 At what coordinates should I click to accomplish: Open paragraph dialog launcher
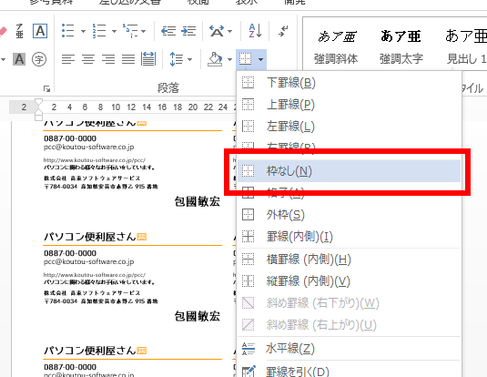(47, 89)
